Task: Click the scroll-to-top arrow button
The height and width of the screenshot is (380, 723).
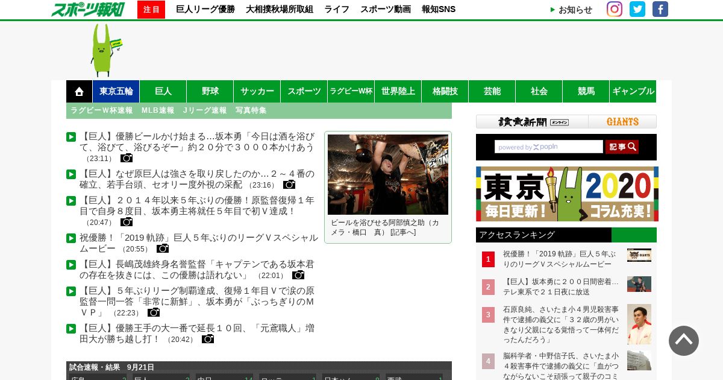Action: (684, 341)
